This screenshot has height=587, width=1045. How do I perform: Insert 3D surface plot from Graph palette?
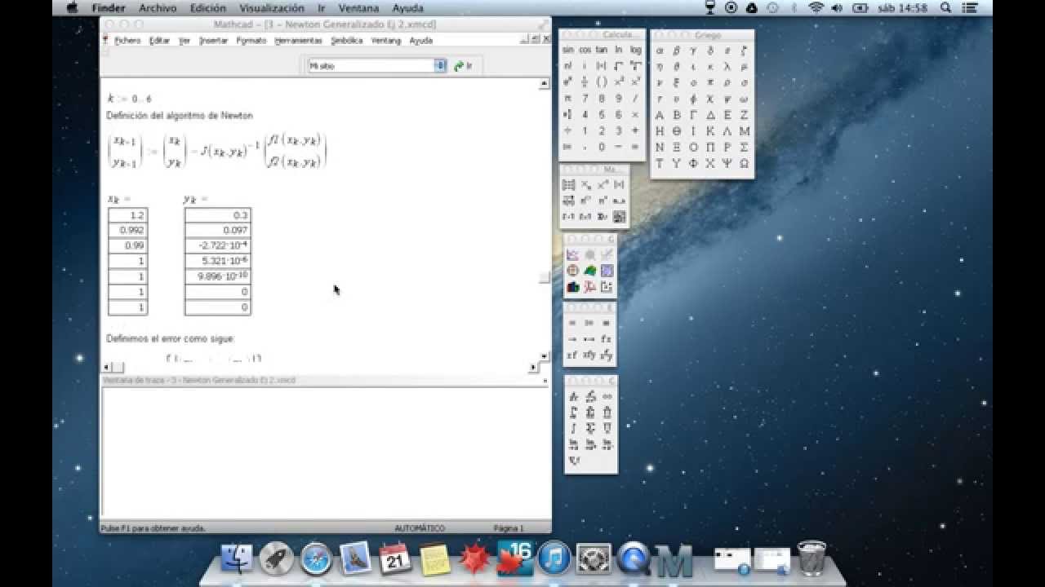pyautogui.click(x=589, y=271)
